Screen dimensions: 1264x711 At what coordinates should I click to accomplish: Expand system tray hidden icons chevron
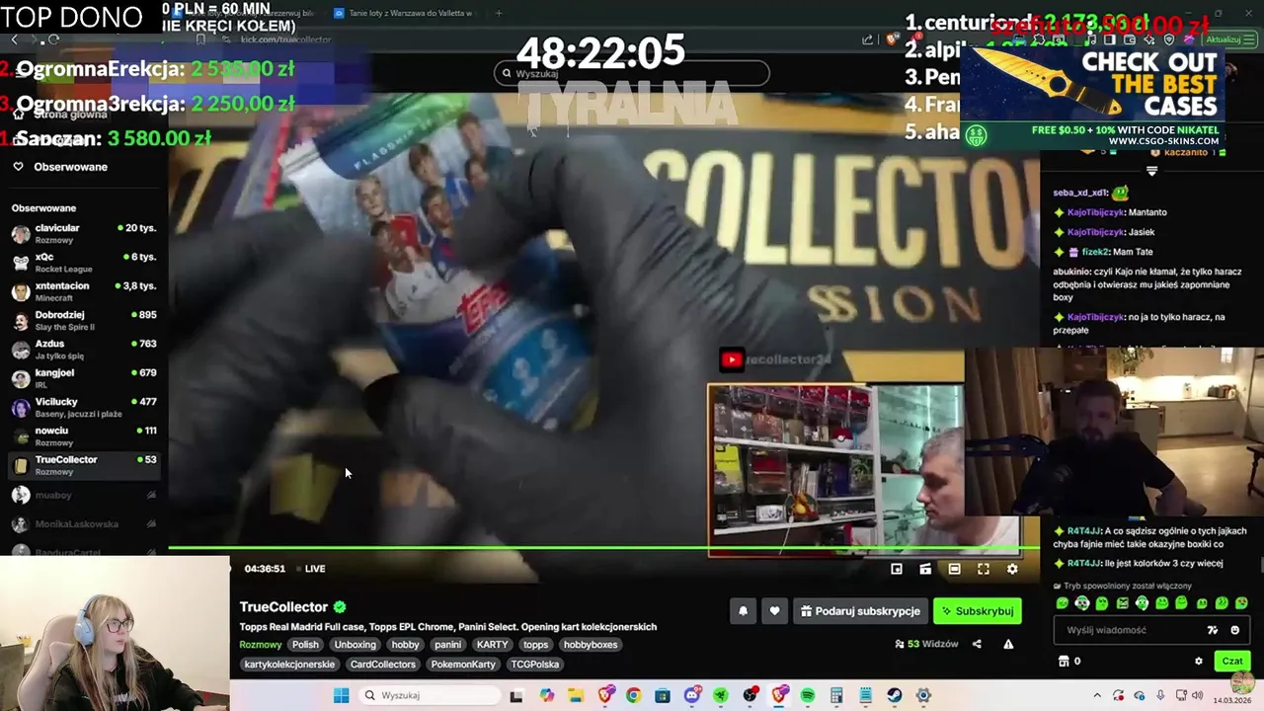[x=1096, y=695]
